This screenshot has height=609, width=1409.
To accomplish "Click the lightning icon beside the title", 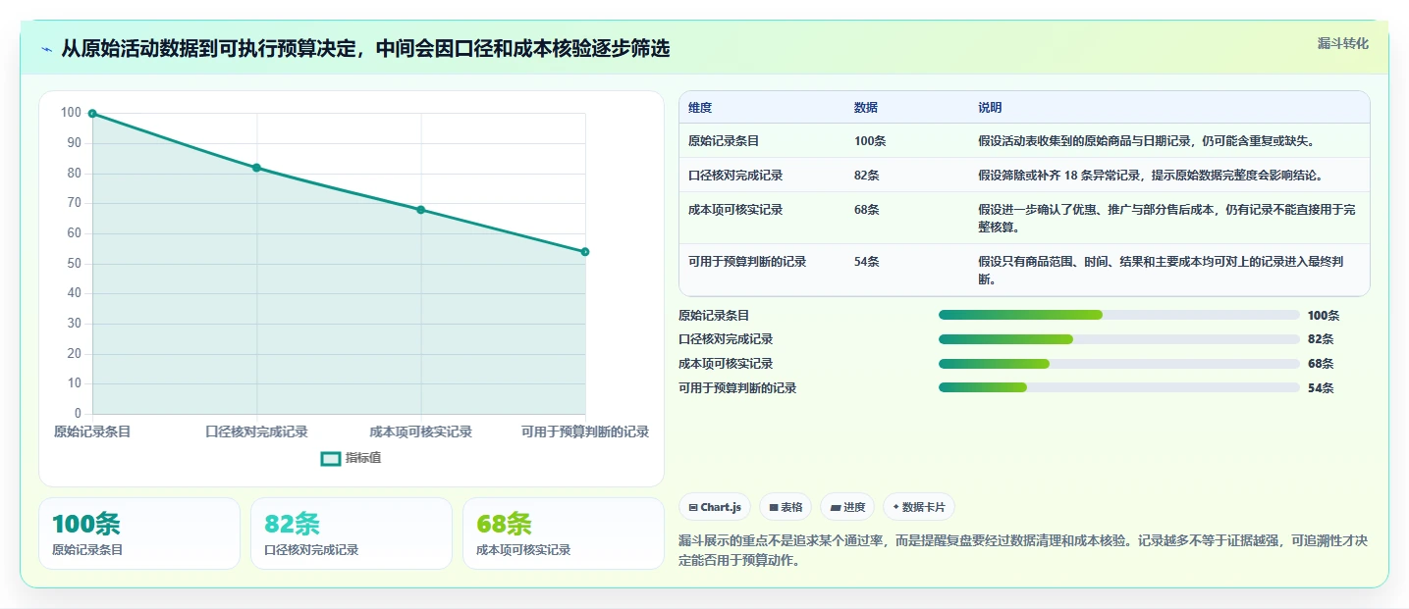I will pos(47,49).
